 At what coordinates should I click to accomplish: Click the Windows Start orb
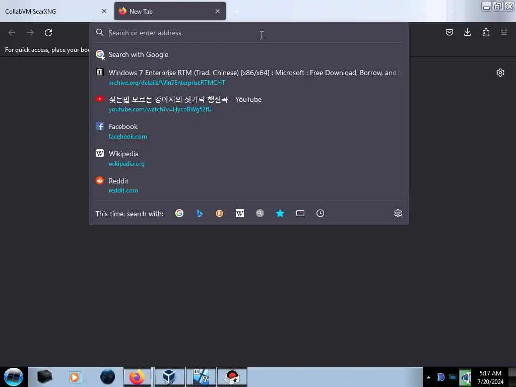(x=13, y=377)
